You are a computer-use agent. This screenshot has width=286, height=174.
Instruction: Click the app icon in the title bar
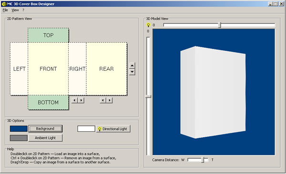(x=4, y=4)
